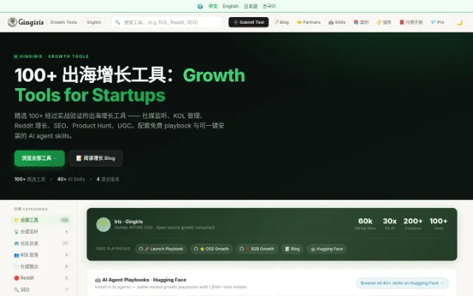This screenshot has height=296, width=473.
Task: Click the 阅读增长 Blog button
Action: (x=95, y=158)
